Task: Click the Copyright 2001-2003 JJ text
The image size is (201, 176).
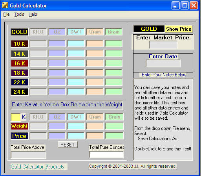Action: point(133,166)
